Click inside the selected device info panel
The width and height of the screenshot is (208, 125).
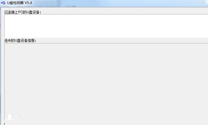(106, 81)
